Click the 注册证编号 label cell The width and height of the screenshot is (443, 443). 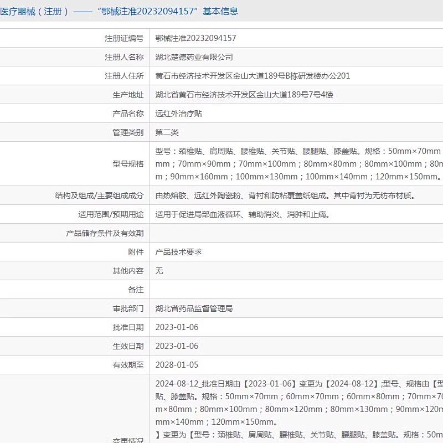pos(124,38)
